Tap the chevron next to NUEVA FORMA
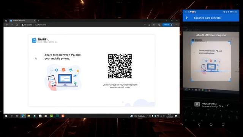 pos(228,105)
